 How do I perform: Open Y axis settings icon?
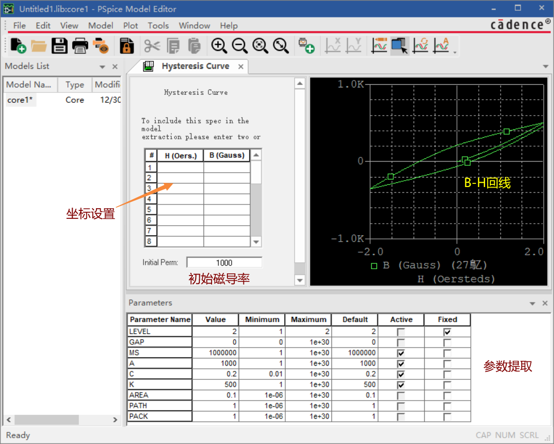tap(354, 46)
